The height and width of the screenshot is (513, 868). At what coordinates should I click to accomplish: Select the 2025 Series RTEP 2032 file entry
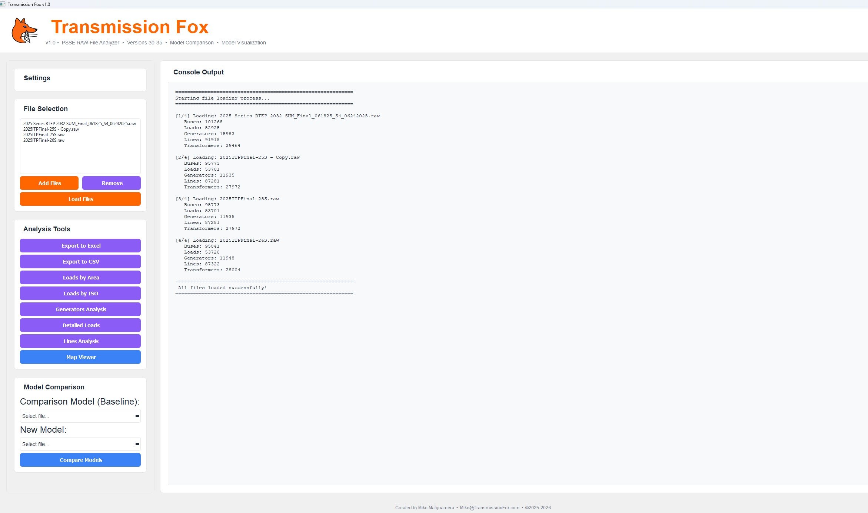tap(79, 124)
